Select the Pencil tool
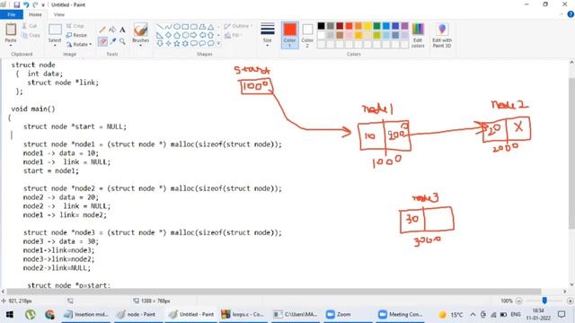Viewport: 575px width, 323px height. click(x=102, y=30)
